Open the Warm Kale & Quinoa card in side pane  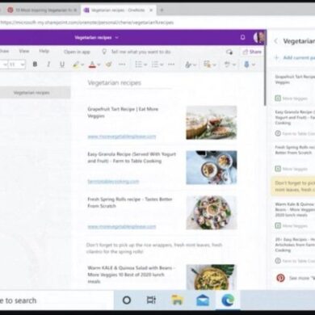pyautogui.click(x=293, y=215)
